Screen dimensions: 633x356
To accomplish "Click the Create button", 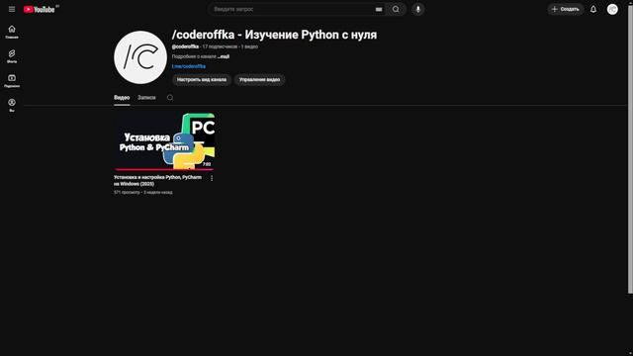I will (565, 9).
